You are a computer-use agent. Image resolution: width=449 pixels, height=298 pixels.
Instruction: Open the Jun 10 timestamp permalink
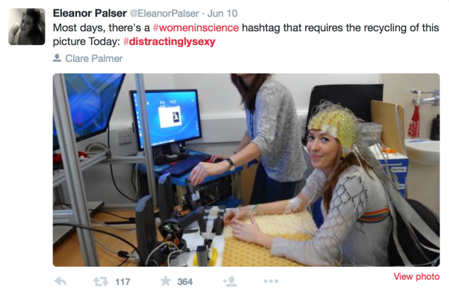222,14
